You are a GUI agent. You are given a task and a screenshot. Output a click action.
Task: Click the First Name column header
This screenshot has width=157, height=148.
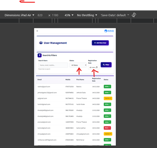coord(80,80)
